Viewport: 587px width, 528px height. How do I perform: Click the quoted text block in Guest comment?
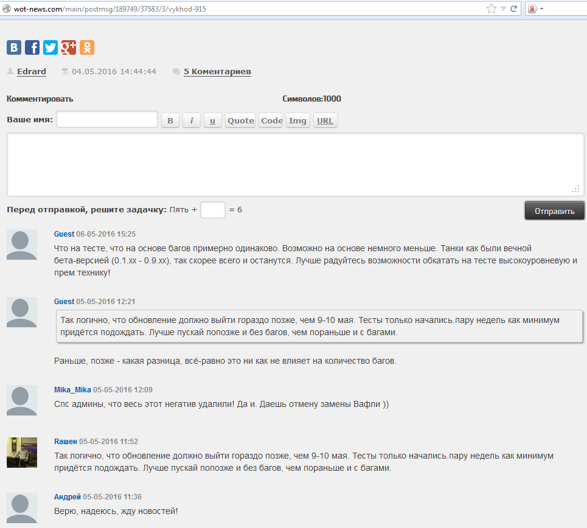click(x=319, y=326)
